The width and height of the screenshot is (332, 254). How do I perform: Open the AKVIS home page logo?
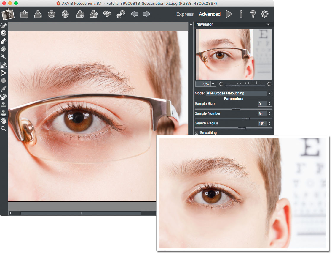[8, 14]
